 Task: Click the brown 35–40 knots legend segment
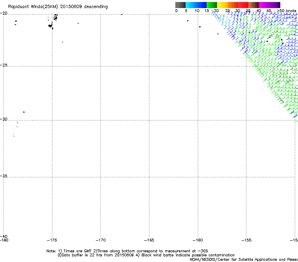click(254, 5)
